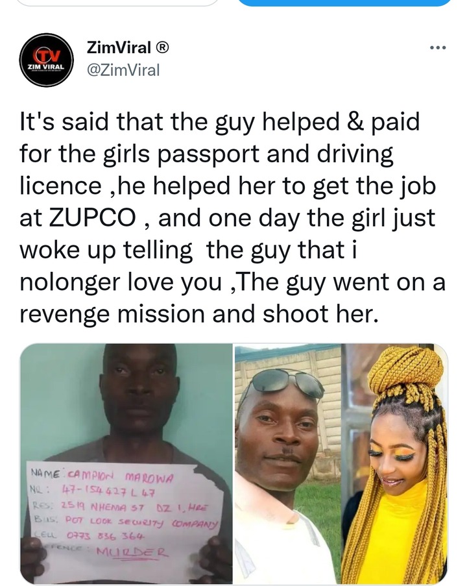
Task: Click the sunglasses in the right photo
Action: pos(287,384)
